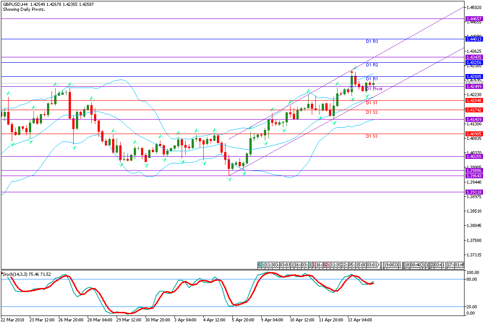Select the D1 Pivot label
The width and height of the screenshot is (488, 325).
tap(374, 89)
